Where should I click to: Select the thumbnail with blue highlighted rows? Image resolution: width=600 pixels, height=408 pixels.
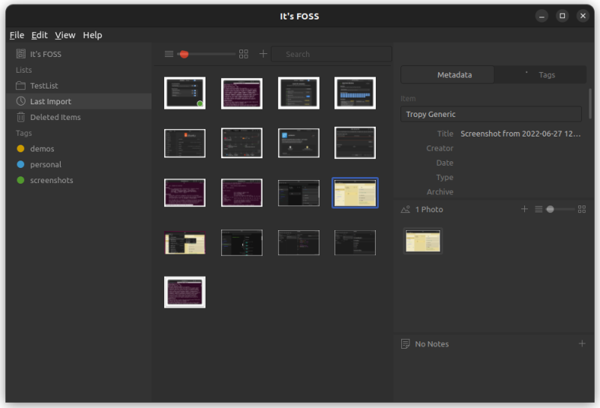pyautogui.click(x=355, y=93)
